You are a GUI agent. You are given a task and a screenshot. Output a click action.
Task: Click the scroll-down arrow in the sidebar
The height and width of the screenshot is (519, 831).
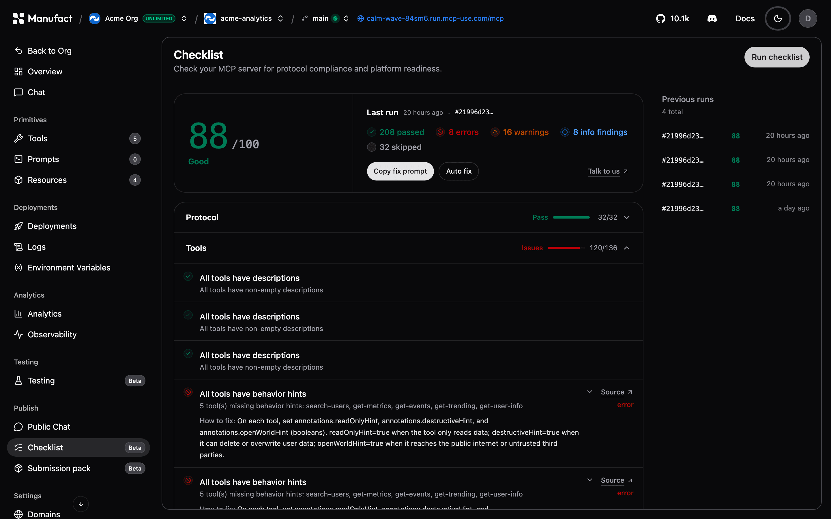pos(81,504)
